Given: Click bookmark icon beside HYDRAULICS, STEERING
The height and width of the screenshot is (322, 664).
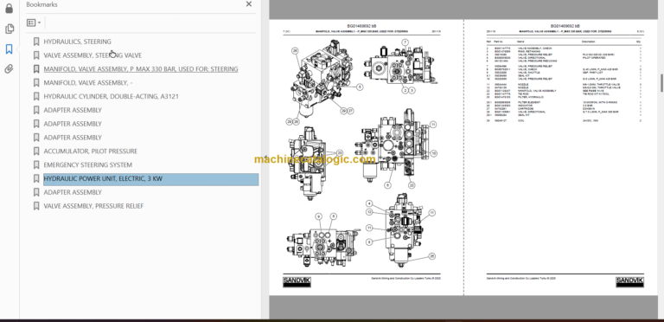Looking at the screenshot, I should 36,42.
